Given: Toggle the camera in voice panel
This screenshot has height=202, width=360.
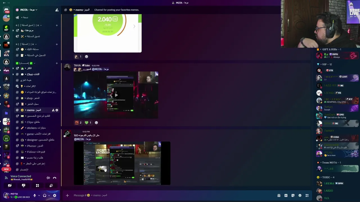Looking at the screenshot, I should [x=10, y=185].
